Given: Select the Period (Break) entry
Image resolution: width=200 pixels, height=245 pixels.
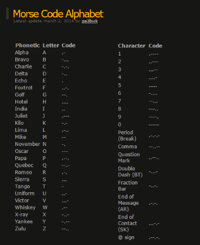Looking at the screenshot, I should (x=127, y=136).
